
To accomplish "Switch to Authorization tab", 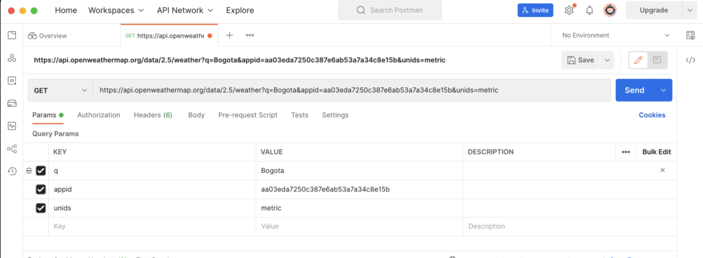I will click(x=99, y=115).
